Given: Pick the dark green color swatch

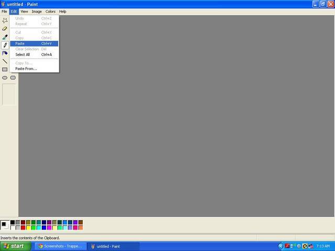Looking at the screenshot, I should tap(33, 222).
